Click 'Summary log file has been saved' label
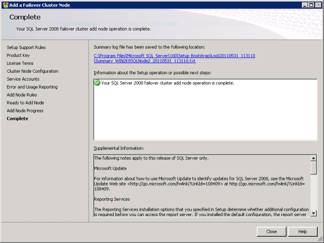 pos(149,47)
